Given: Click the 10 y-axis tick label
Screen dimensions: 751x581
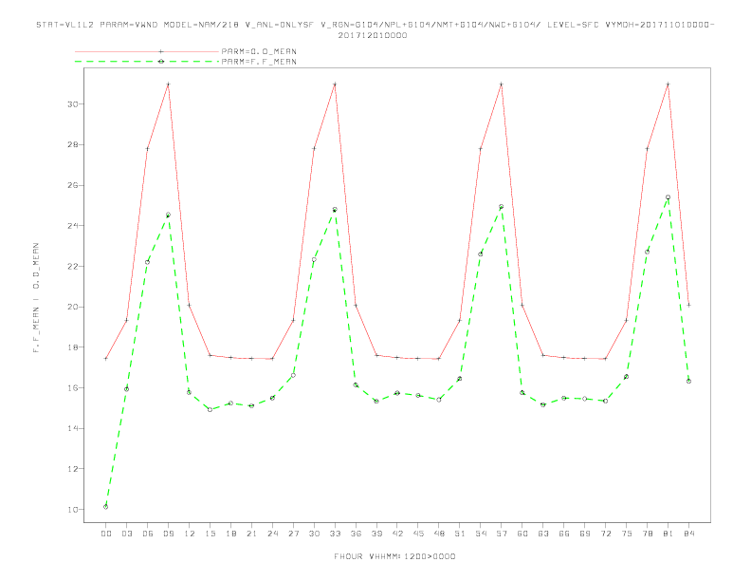Looking at the screenshot, I should 72,509.
